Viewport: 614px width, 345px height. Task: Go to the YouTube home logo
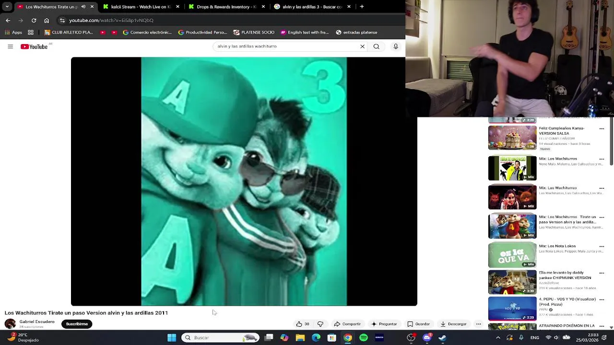click(34, 46)
